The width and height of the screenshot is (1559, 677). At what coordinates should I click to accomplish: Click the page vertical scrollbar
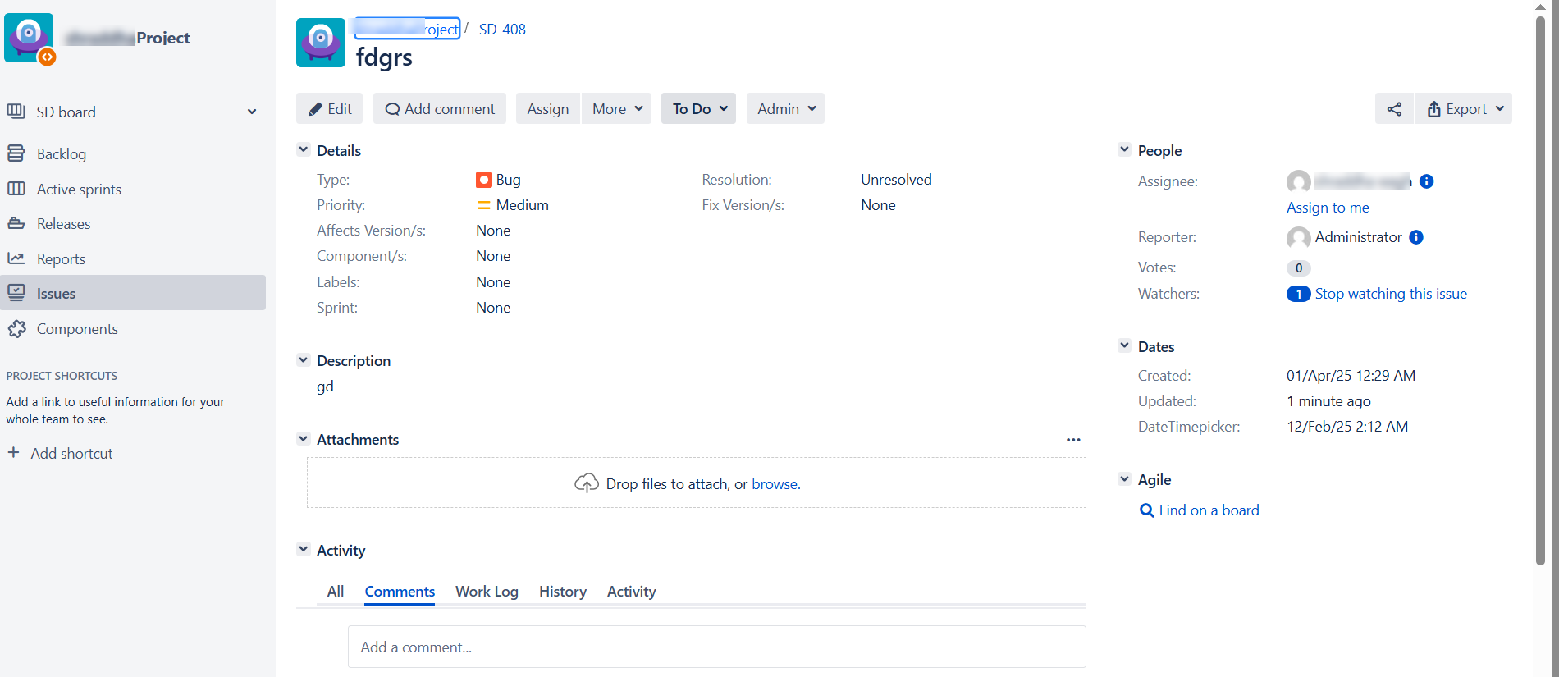point(1540,287)
